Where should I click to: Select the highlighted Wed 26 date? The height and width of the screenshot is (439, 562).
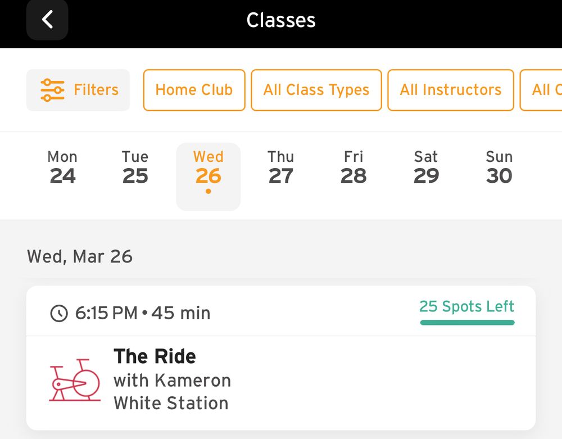(x=209, y=176)
